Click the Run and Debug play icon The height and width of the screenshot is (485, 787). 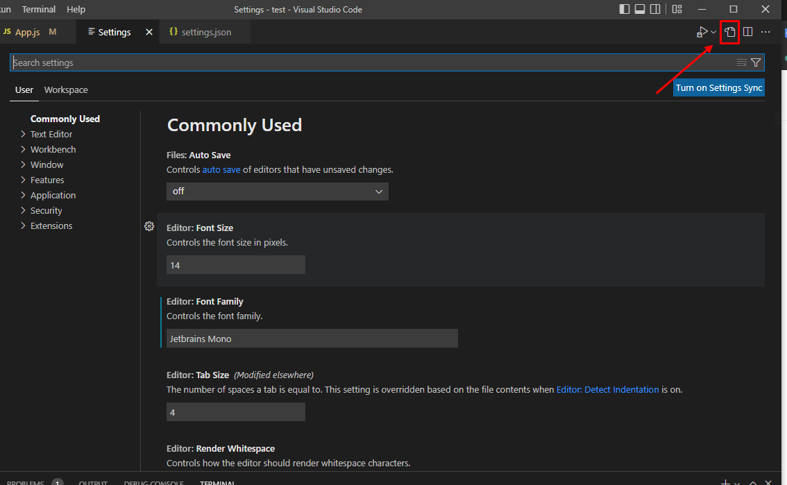coord(702,32)
